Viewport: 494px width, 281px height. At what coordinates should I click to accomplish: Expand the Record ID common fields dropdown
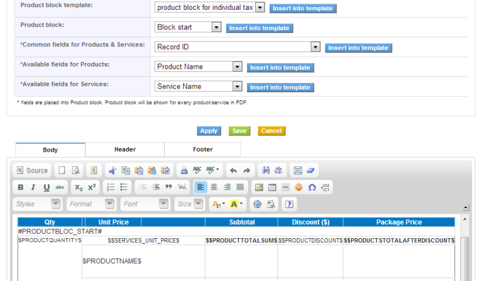[x=315, y=47]
